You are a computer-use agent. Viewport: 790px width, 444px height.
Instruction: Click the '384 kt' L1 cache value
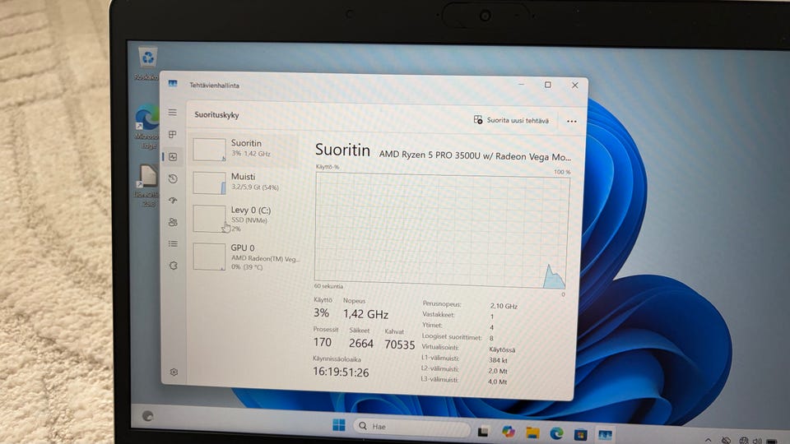click(x=498, y=360)
